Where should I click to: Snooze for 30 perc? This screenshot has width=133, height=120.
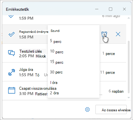[74, 72]
